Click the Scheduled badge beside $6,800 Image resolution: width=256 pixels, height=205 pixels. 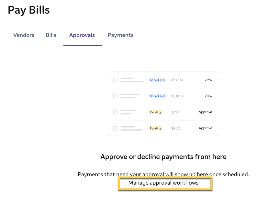pyautogui.click(x=157, y=96)
